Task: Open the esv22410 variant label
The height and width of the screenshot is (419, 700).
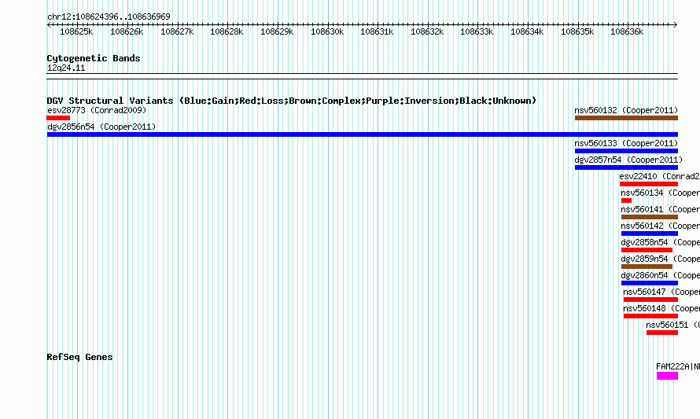Action: point(659,176)
